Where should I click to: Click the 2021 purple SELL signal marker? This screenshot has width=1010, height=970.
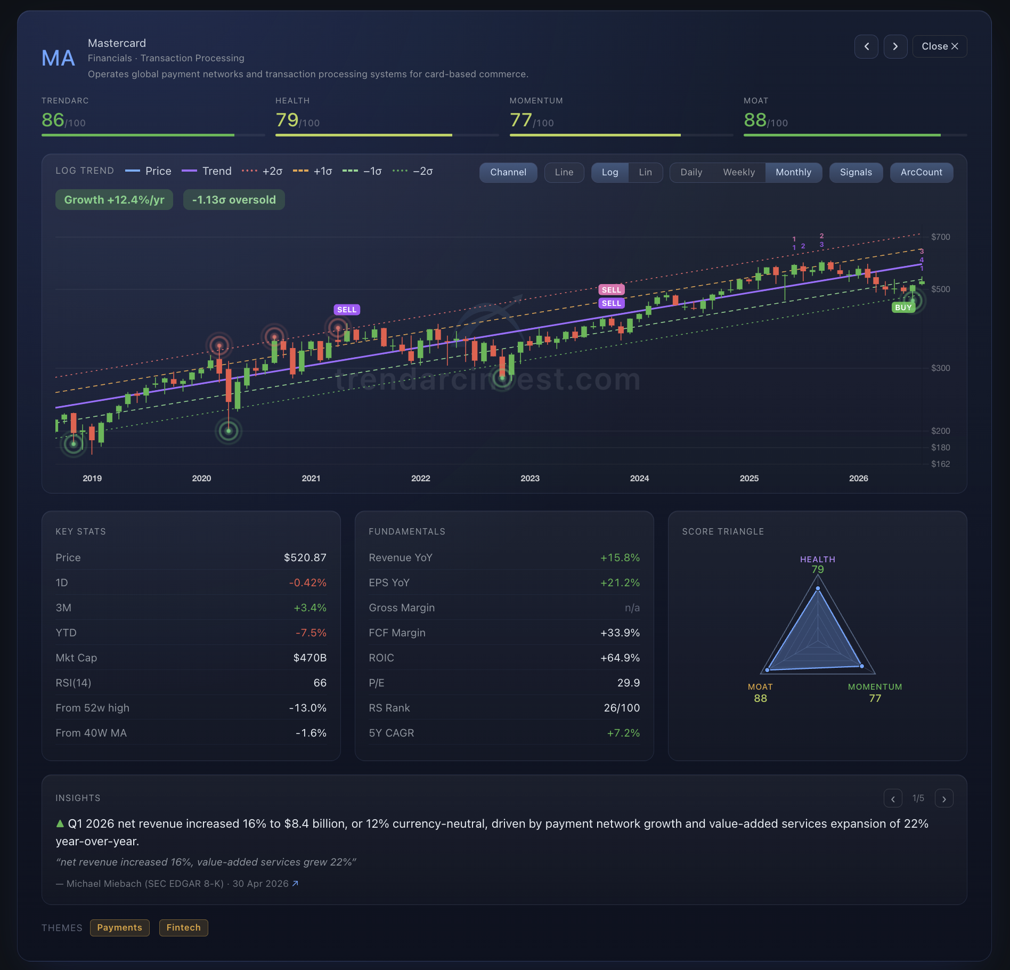[347, 310]
